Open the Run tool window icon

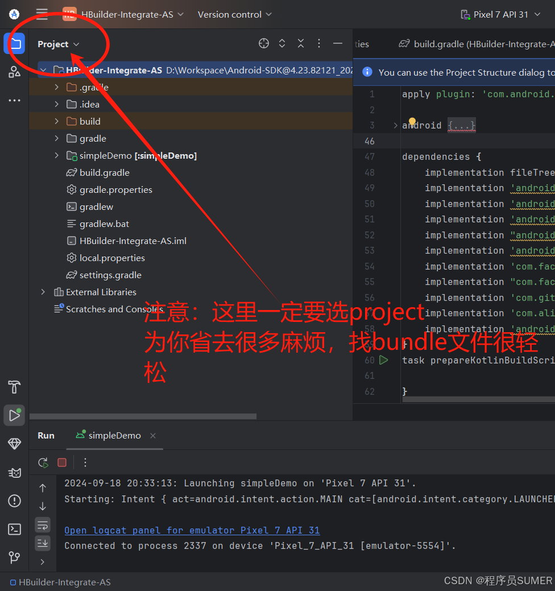click(14, 415)
